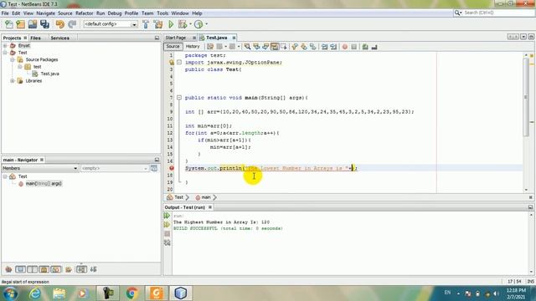Click the Build Project hammer icon
The image size is (536, 301).
coord(146,24)
